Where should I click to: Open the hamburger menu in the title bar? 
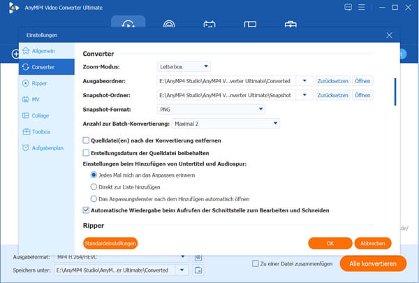362,7
